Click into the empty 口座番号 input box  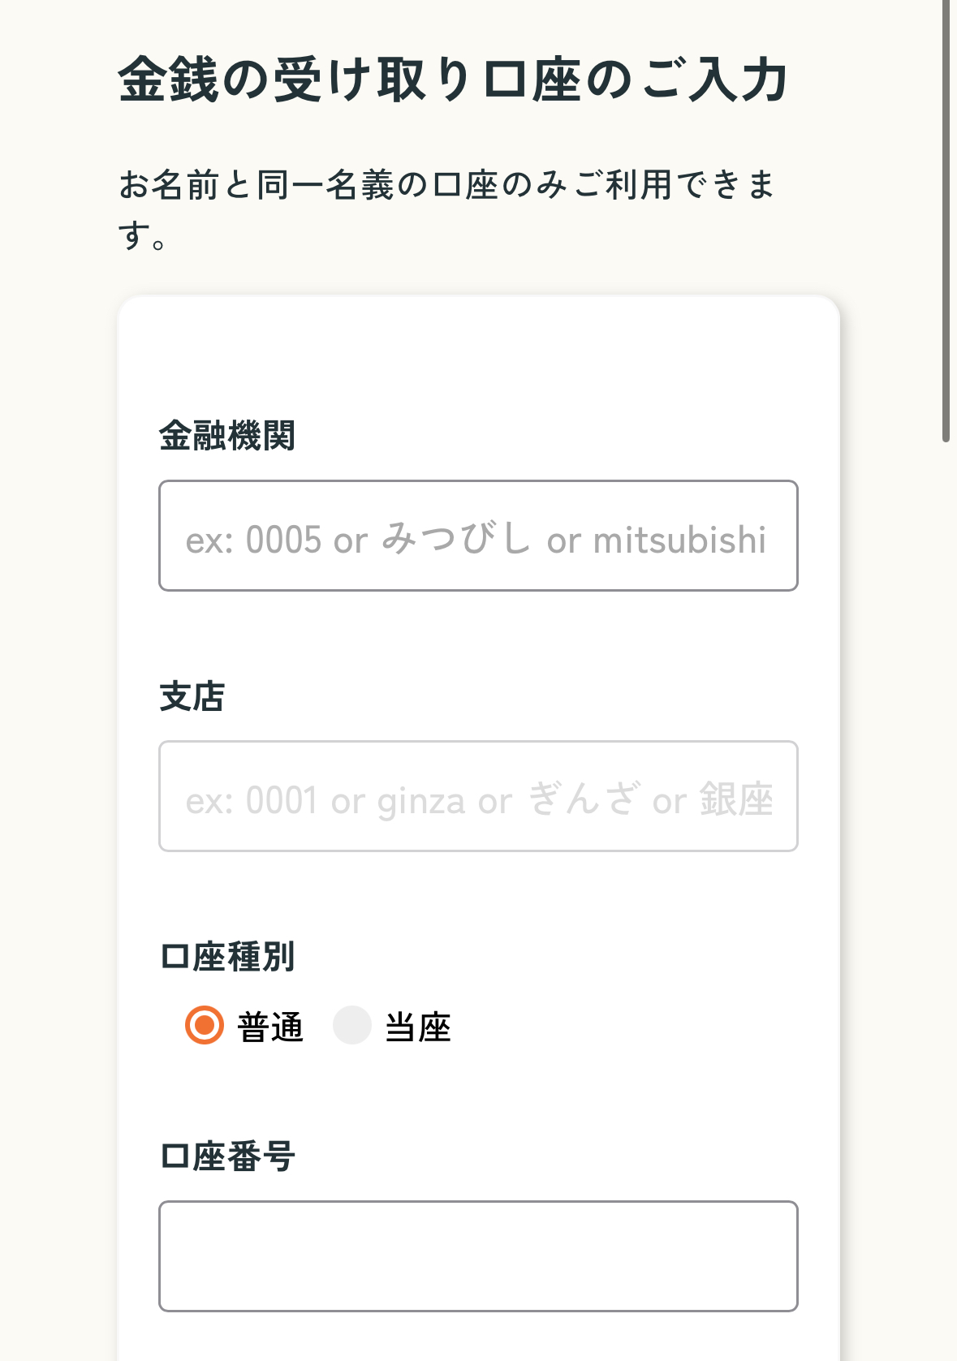coord(478,1256)
